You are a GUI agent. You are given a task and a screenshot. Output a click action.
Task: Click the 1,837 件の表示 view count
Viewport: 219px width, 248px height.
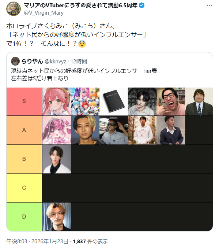click(x=90, y=241)
